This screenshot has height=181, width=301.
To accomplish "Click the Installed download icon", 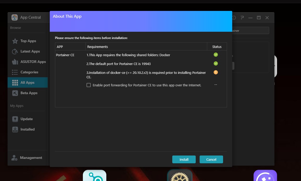I will (x=15, y=129).
